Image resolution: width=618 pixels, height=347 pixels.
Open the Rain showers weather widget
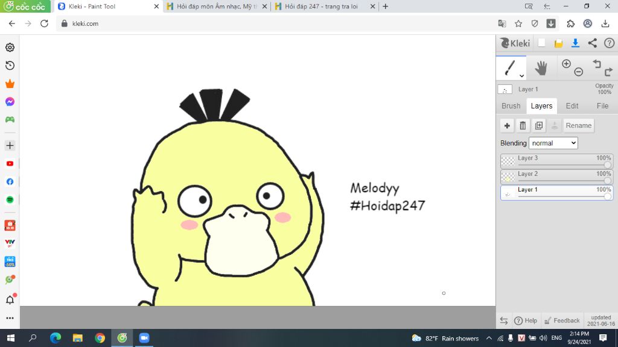[x=445, y=338]
